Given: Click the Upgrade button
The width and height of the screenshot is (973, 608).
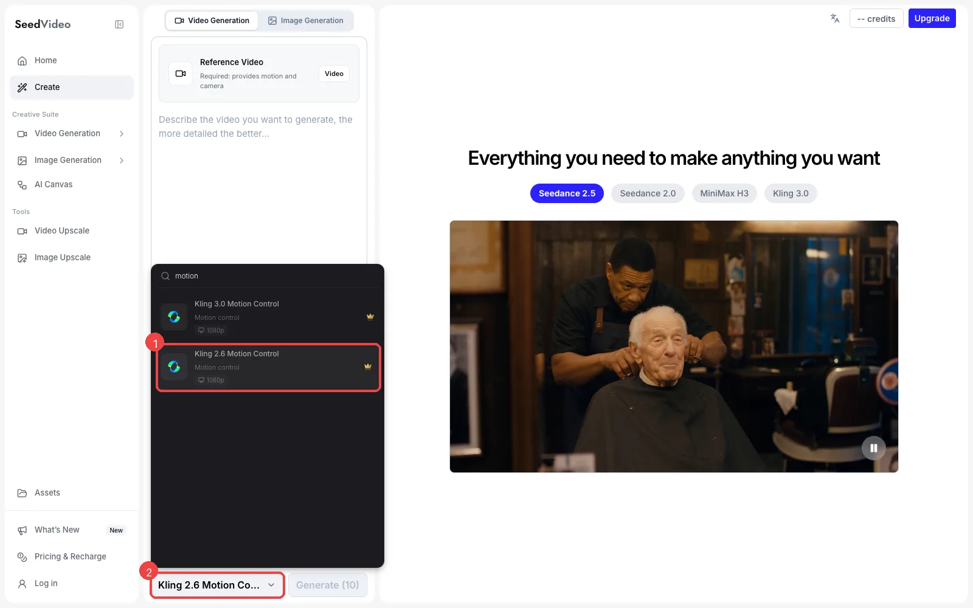Looking at the screenshot, I should pos(932,18).
